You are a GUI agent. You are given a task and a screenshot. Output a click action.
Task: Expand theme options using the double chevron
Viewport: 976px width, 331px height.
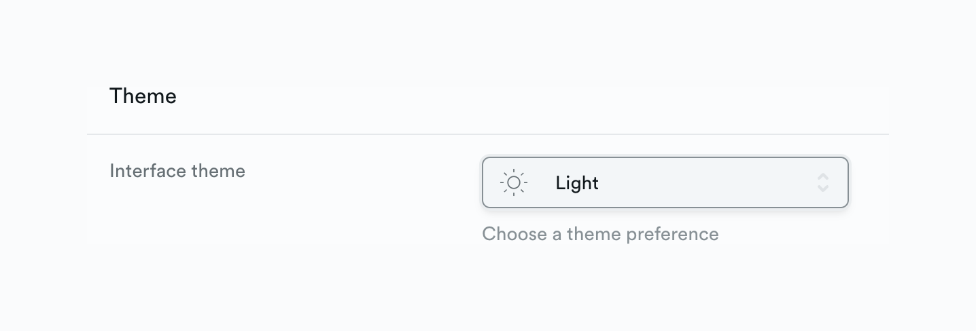pyautogui.click(x=822, y=183)
